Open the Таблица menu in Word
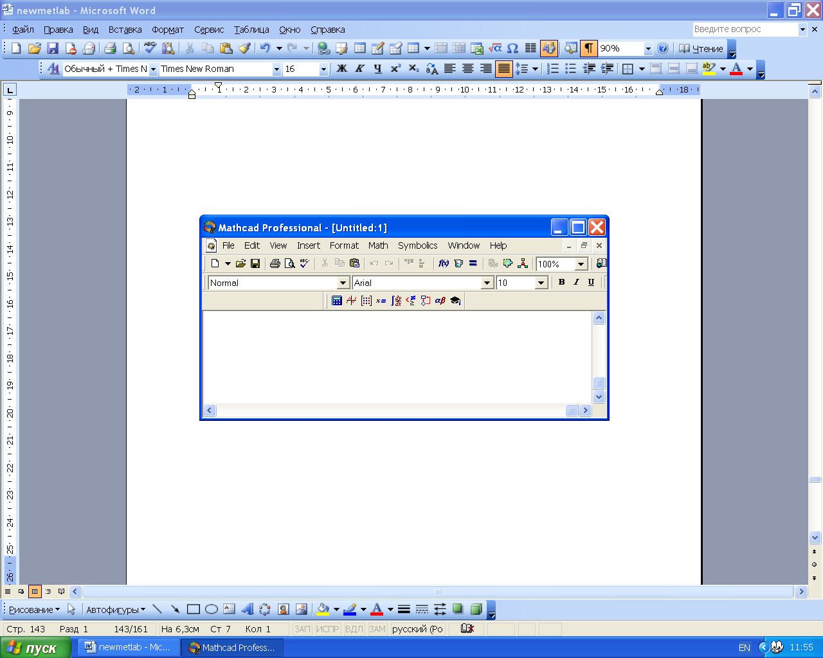The height and width of the screenshot is (658, 823). click(251, 30)
